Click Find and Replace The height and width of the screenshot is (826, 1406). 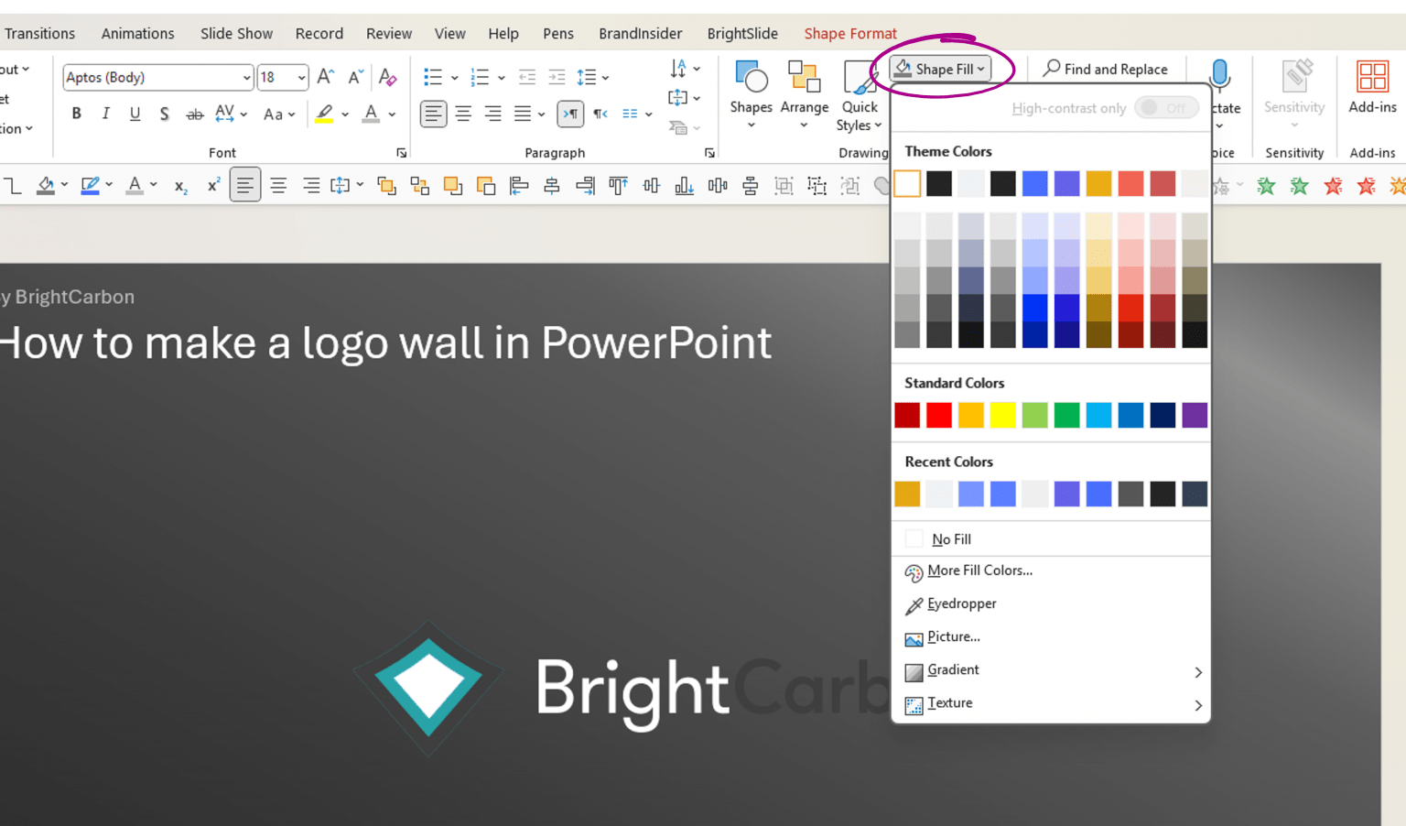[1106, 69]
